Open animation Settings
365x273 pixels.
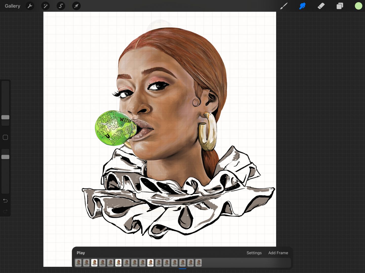(x=254, y=253)
